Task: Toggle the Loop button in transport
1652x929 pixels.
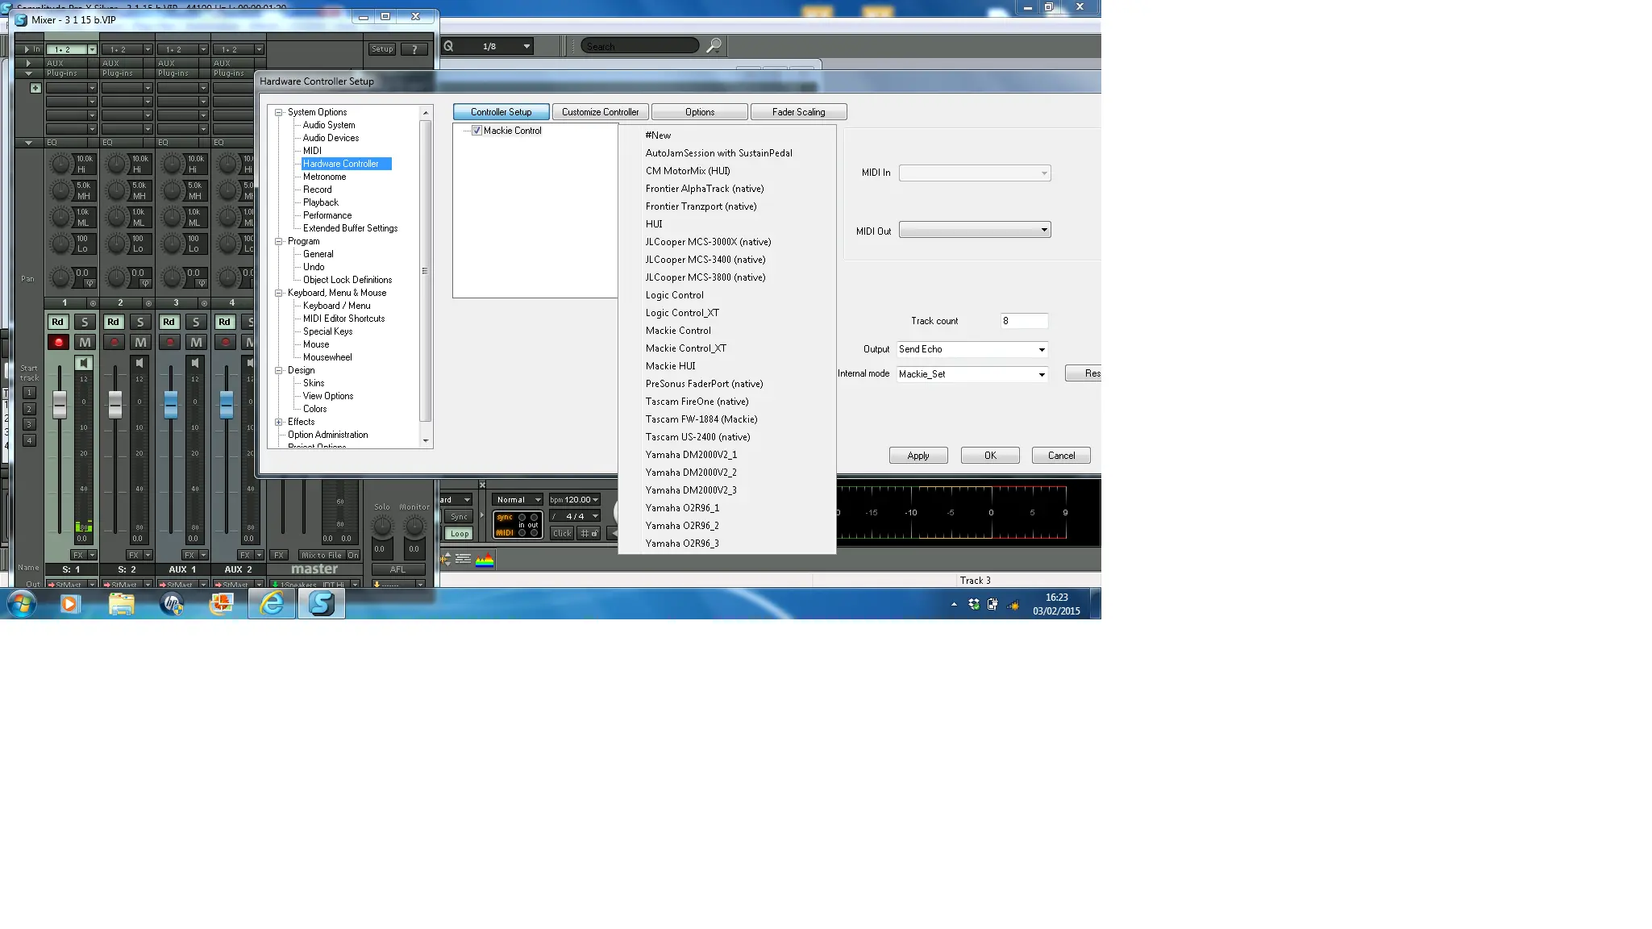Action: pyautogui.click(x=460, y=533)
